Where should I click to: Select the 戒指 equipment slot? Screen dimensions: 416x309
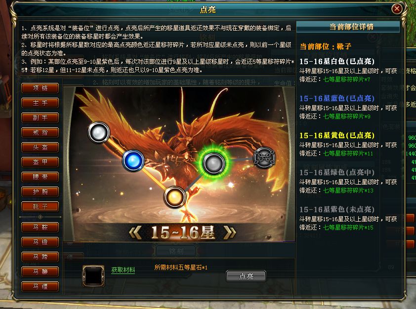pos(40,132)
